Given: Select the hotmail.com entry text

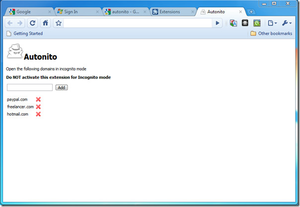Looking at the screenshot, I should [x=17, y=114].
